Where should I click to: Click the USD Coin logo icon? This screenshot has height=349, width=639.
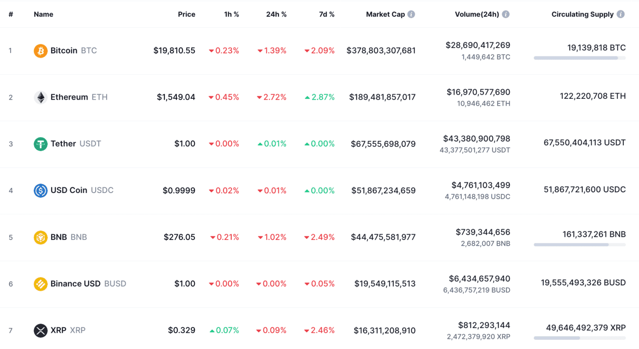(x=41, y=191)
